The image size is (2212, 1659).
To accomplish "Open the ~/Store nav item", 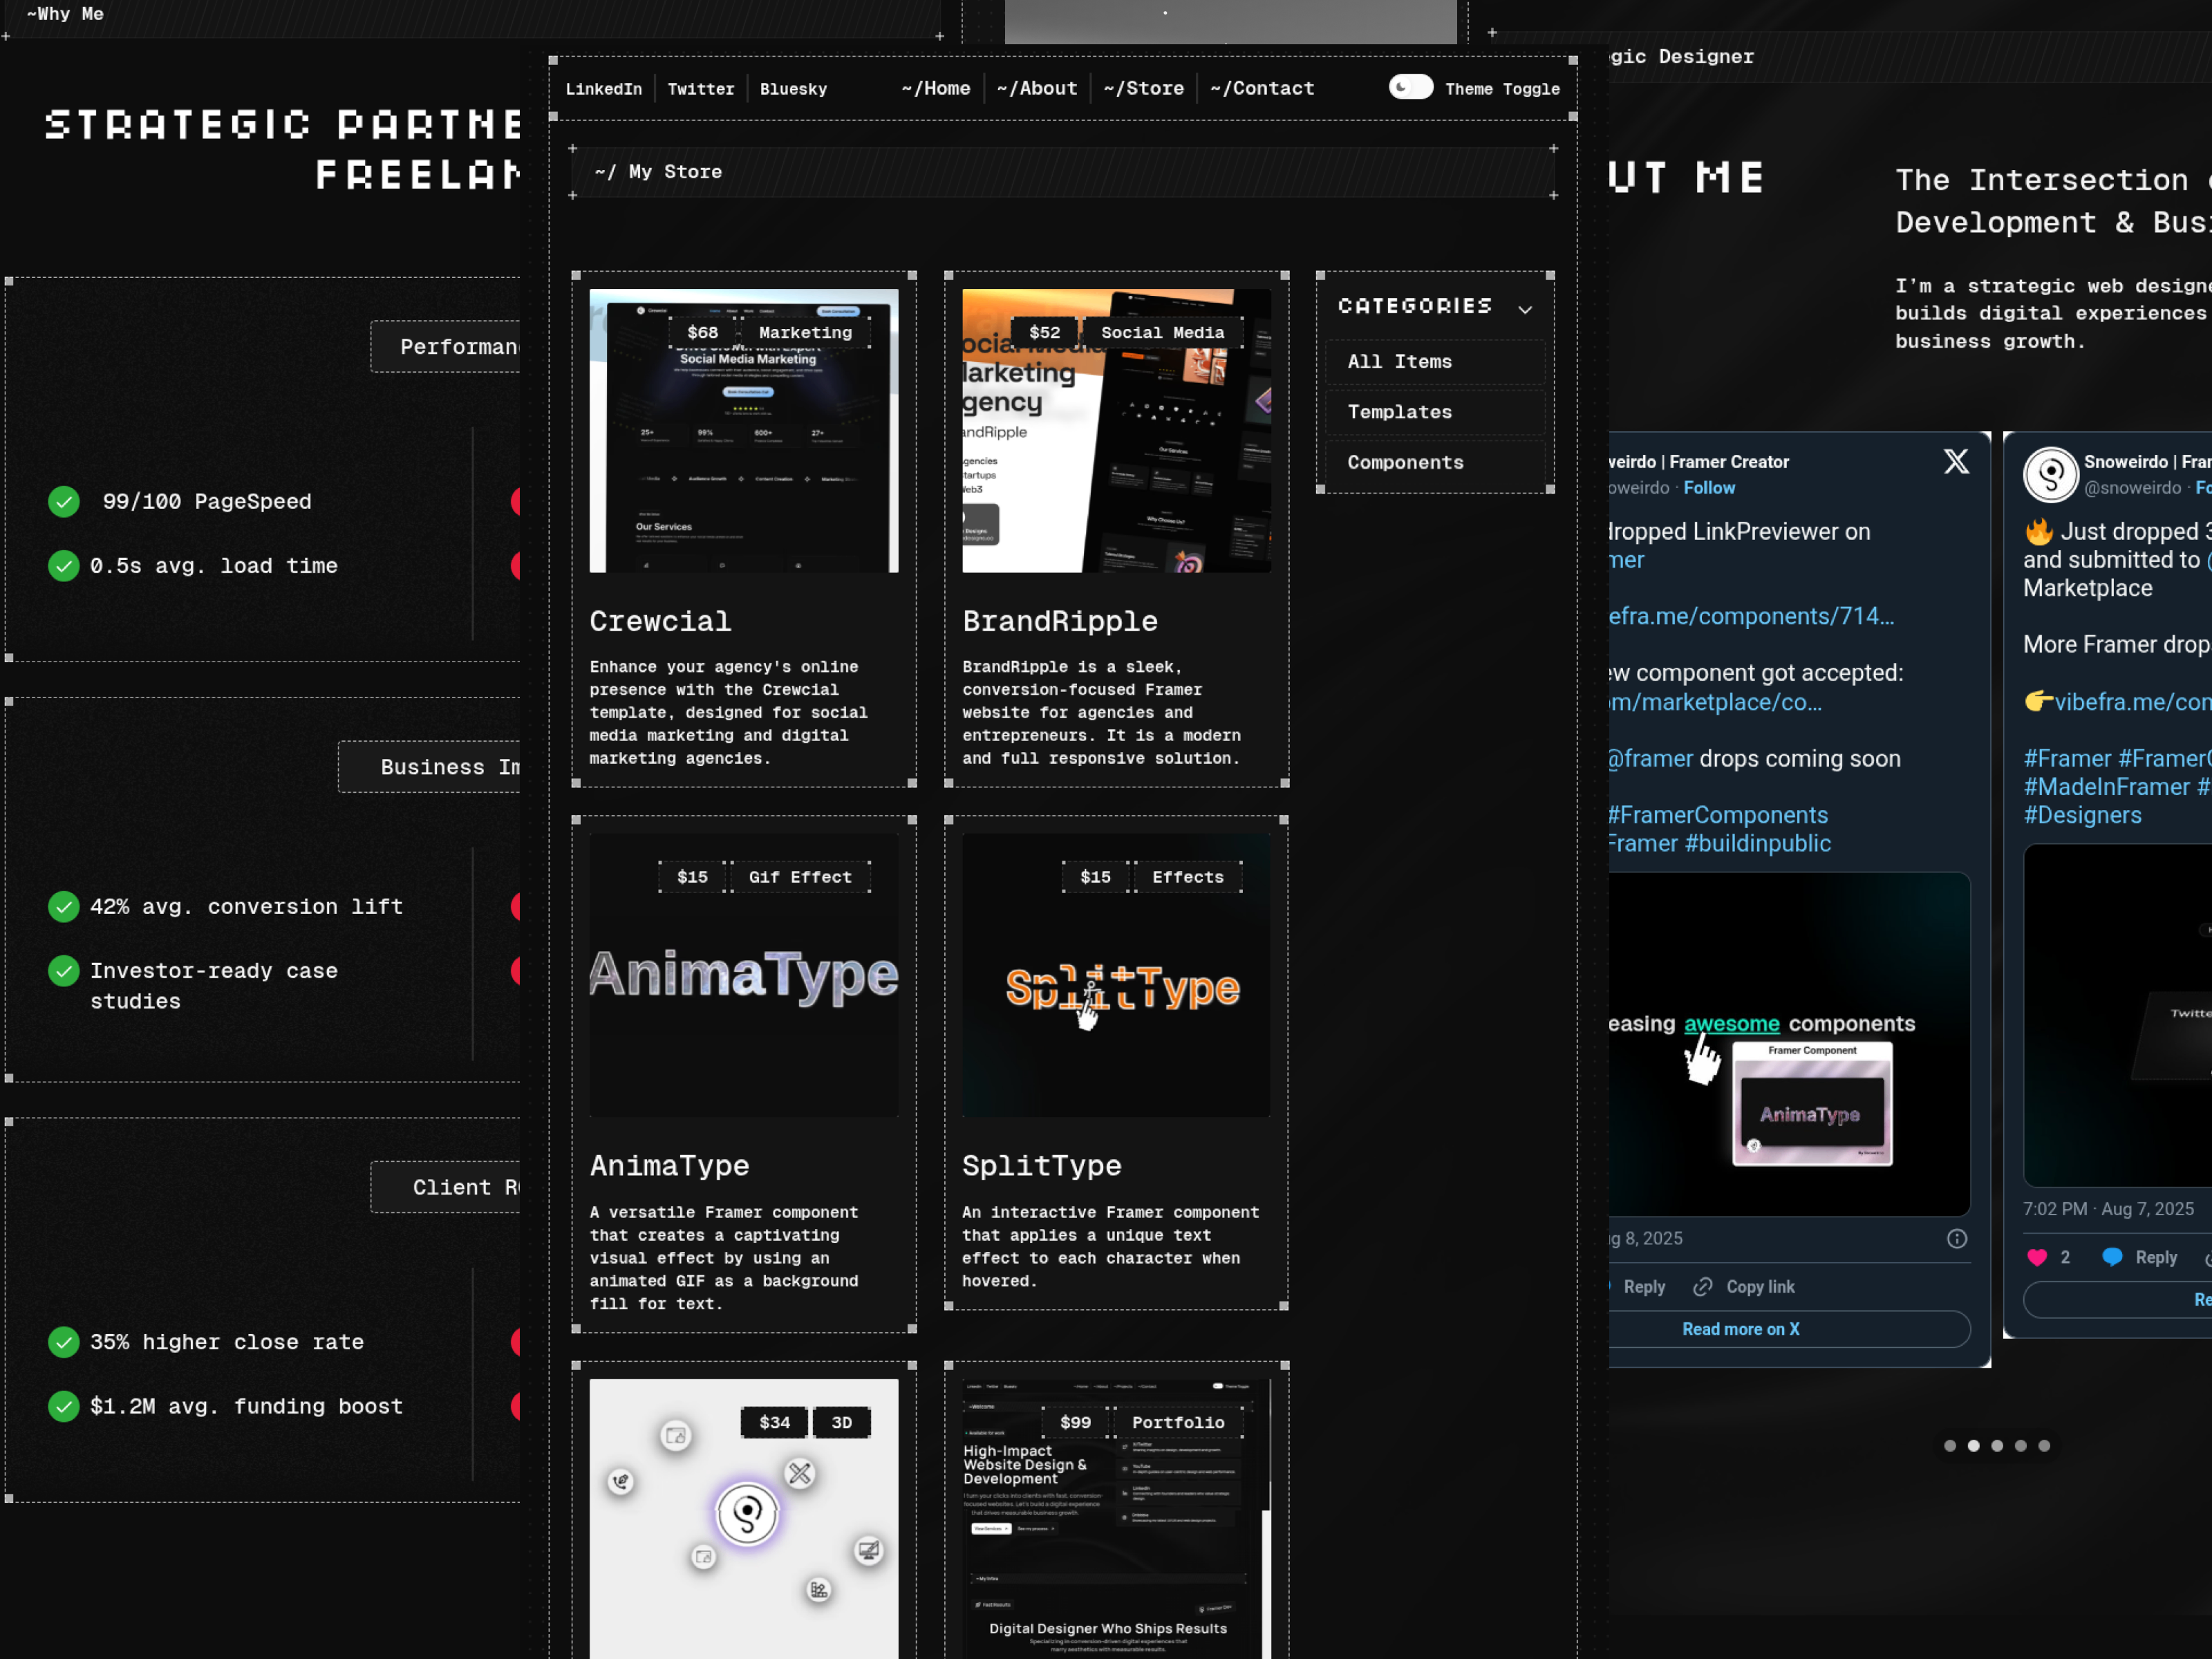I will (1143, 88).
